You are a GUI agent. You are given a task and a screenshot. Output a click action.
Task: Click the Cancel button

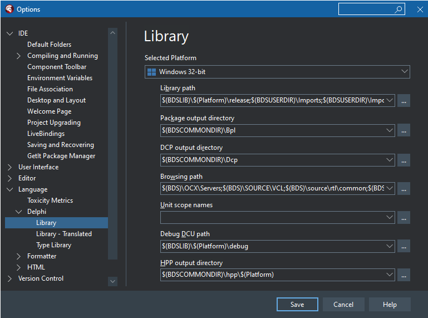pos(343,304)
